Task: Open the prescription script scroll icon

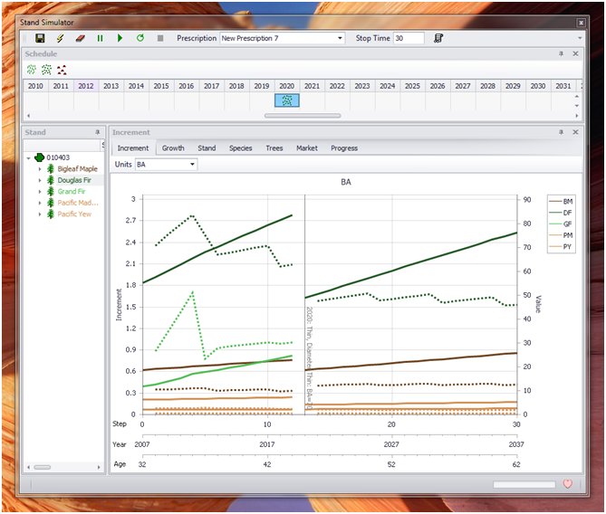Action: tap(438, 38)
